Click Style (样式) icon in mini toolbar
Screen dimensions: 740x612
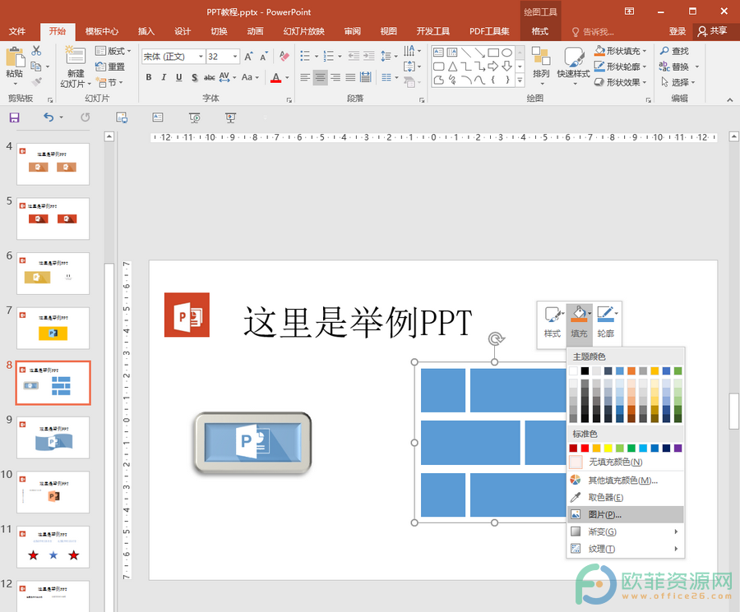coord(553,315)
